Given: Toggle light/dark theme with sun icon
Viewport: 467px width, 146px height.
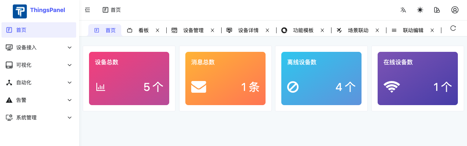Looking at the screenshot, I should (x=420, y=10).
